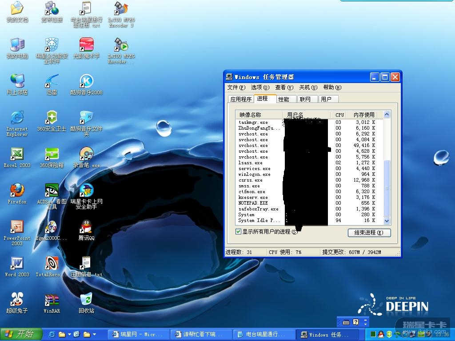The height and width of the screenshot is (341, 455).
Task: Click the process list scroll-up arrow
Action: click(x=386, y=115)
